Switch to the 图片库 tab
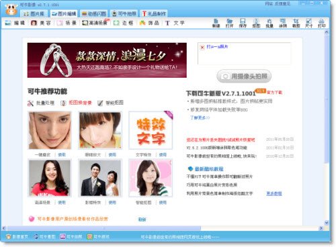Screen dimensions: 336x247 34,13
